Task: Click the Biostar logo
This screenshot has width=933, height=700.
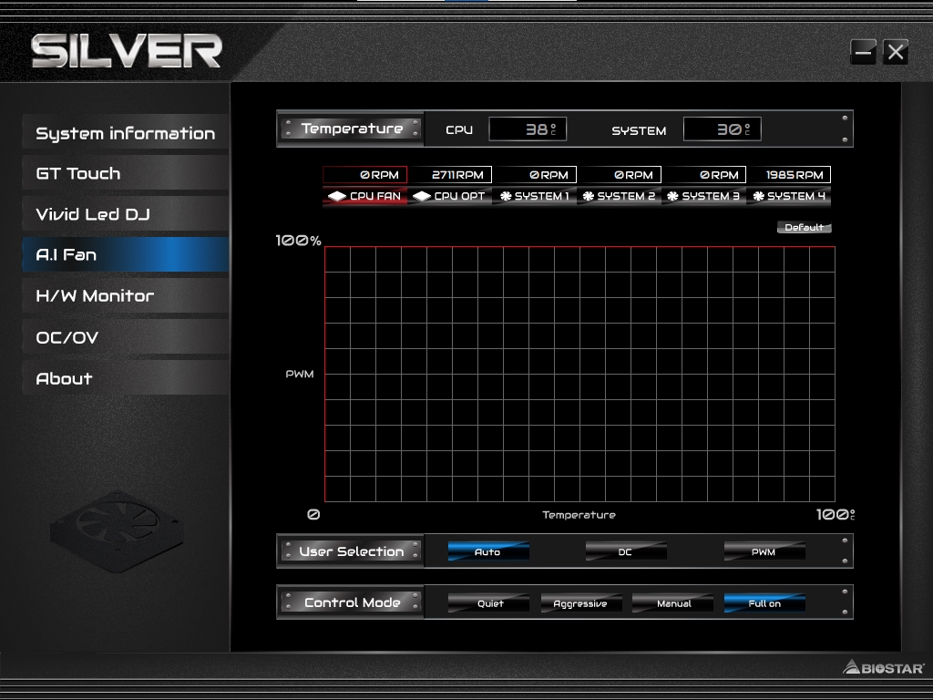Action: point(884,667)
